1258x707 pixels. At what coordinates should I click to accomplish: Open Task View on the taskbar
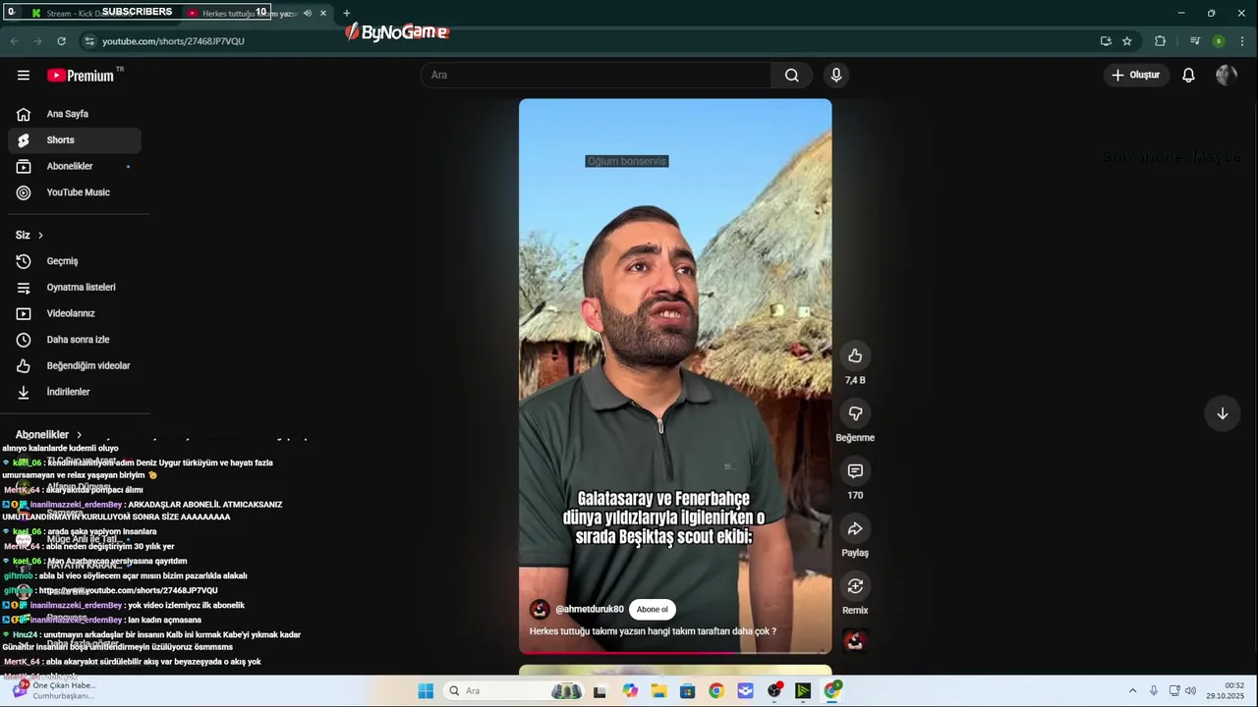pos(600,691)
